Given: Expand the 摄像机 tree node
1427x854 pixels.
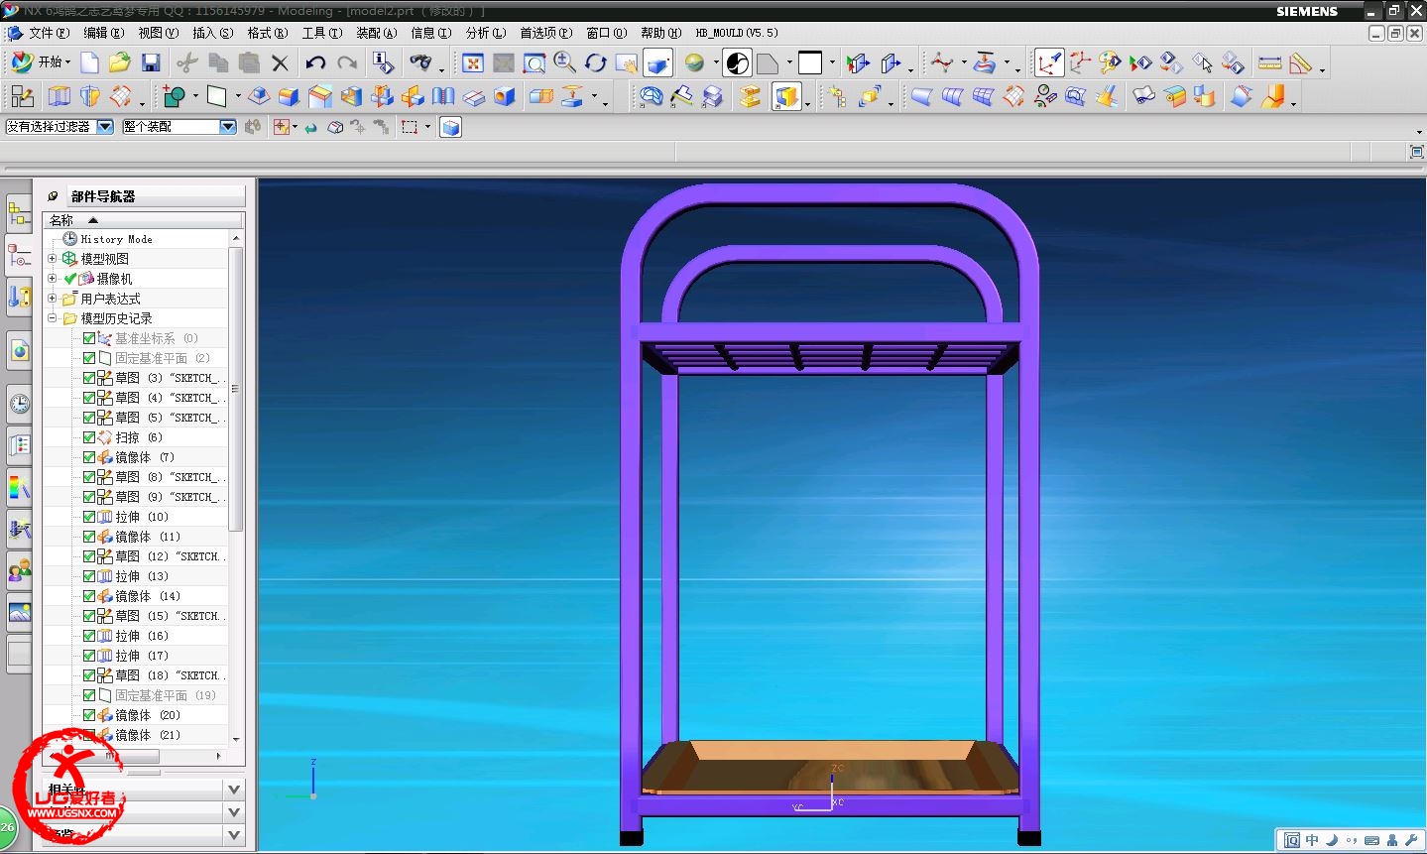Looking at the screenshot, I should coord(53,279).
